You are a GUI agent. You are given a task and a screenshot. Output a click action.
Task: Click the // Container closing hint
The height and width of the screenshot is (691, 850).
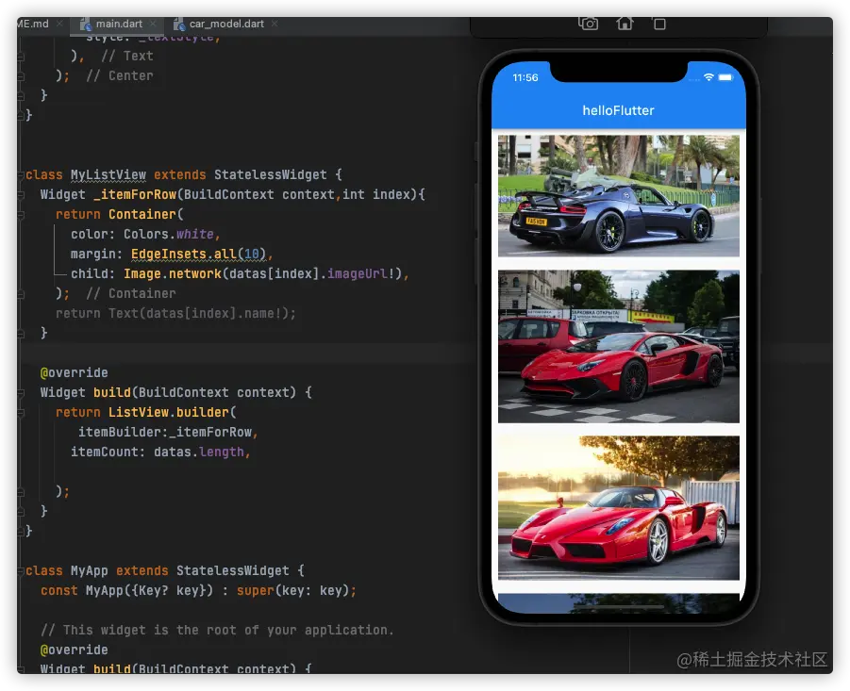coord(130,293)
